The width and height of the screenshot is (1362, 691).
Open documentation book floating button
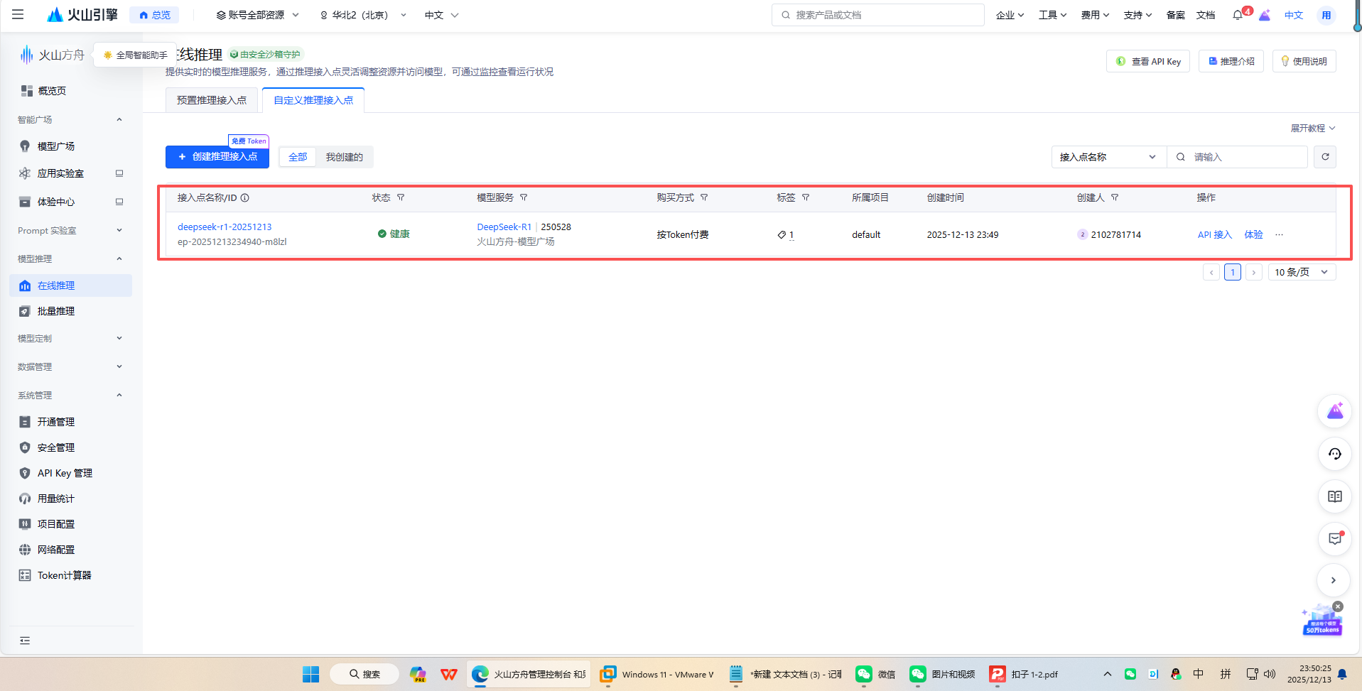click(1335, 496)
